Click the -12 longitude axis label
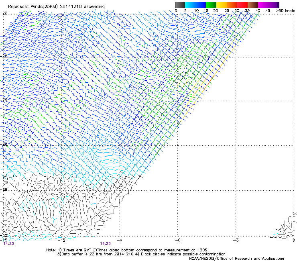The width and height of the screenshot is (297, 261). [x=61, y=240]
